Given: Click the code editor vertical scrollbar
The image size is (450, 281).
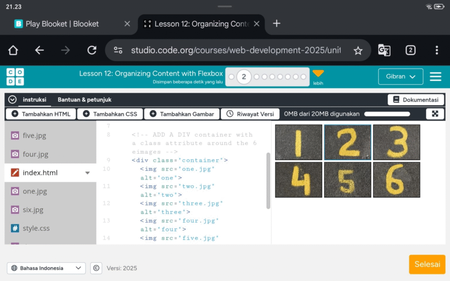Looking at the screenshot, I should click(269, 180).
